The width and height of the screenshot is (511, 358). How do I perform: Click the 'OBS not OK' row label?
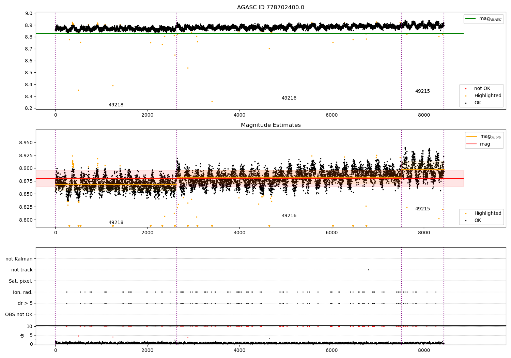click(x=19, y=315)
